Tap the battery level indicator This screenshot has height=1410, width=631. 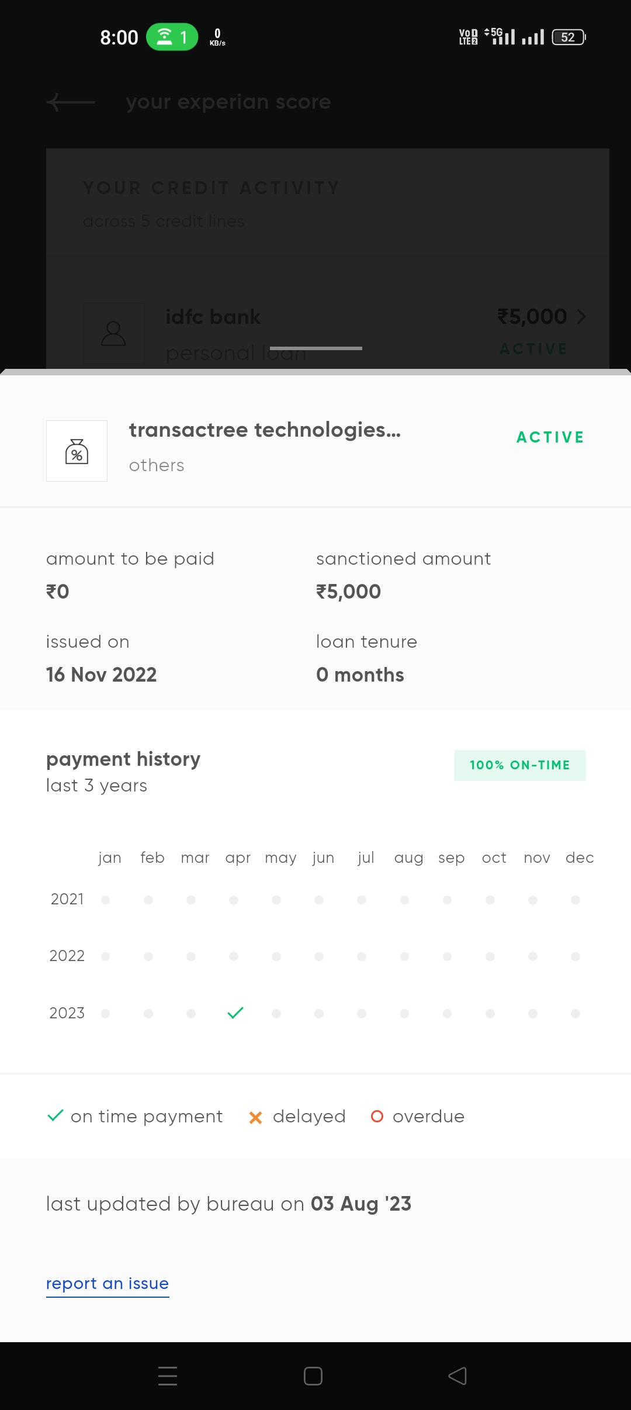pos(568,37)
